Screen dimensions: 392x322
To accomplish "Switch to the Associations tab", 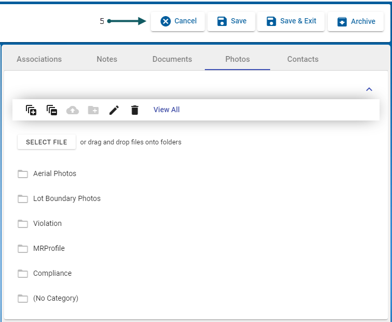I will coord(39,59).
